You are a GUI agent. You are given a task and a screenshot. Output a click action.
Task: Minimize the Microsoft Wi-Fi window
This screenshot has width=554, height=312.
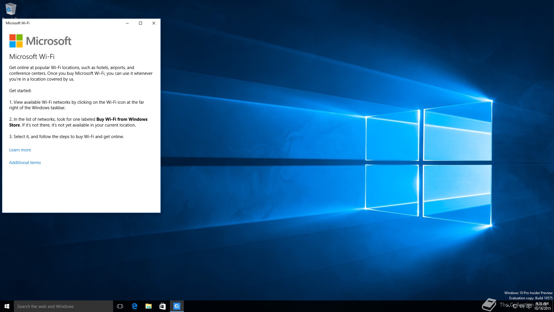127,23
